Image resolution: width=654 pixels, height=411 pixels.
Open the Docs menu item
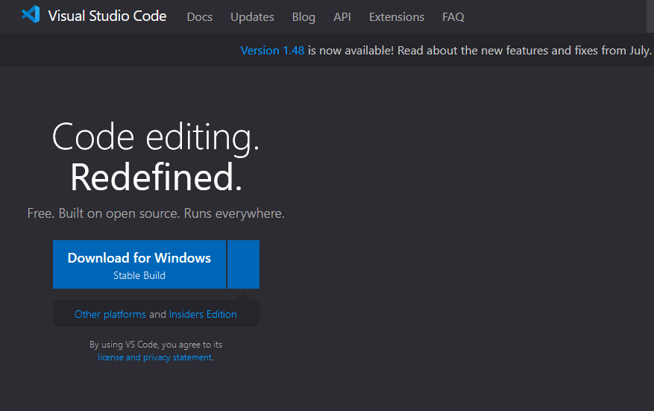(x=200, y=16)
